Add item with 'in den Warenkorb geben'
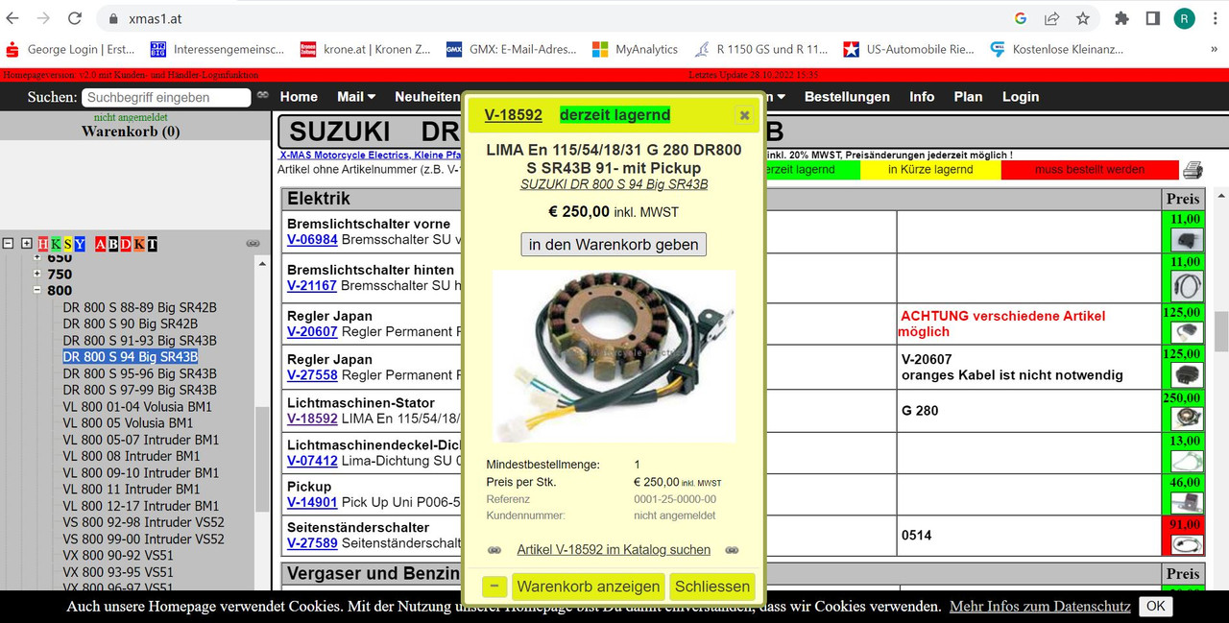This screenshot has height=623, width=1229. [614, 244]
